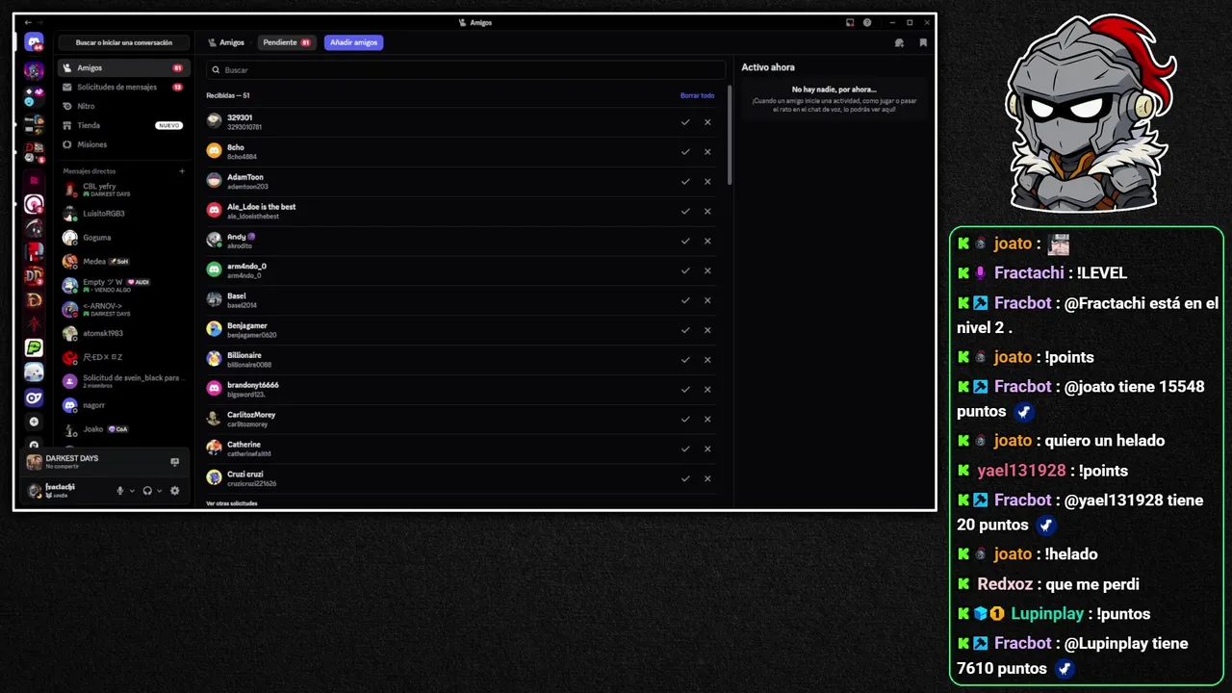Click the requests list scrollbar
Viewport: 1232px width, 693px height.
pyautogui.click(x=730, y=137)
